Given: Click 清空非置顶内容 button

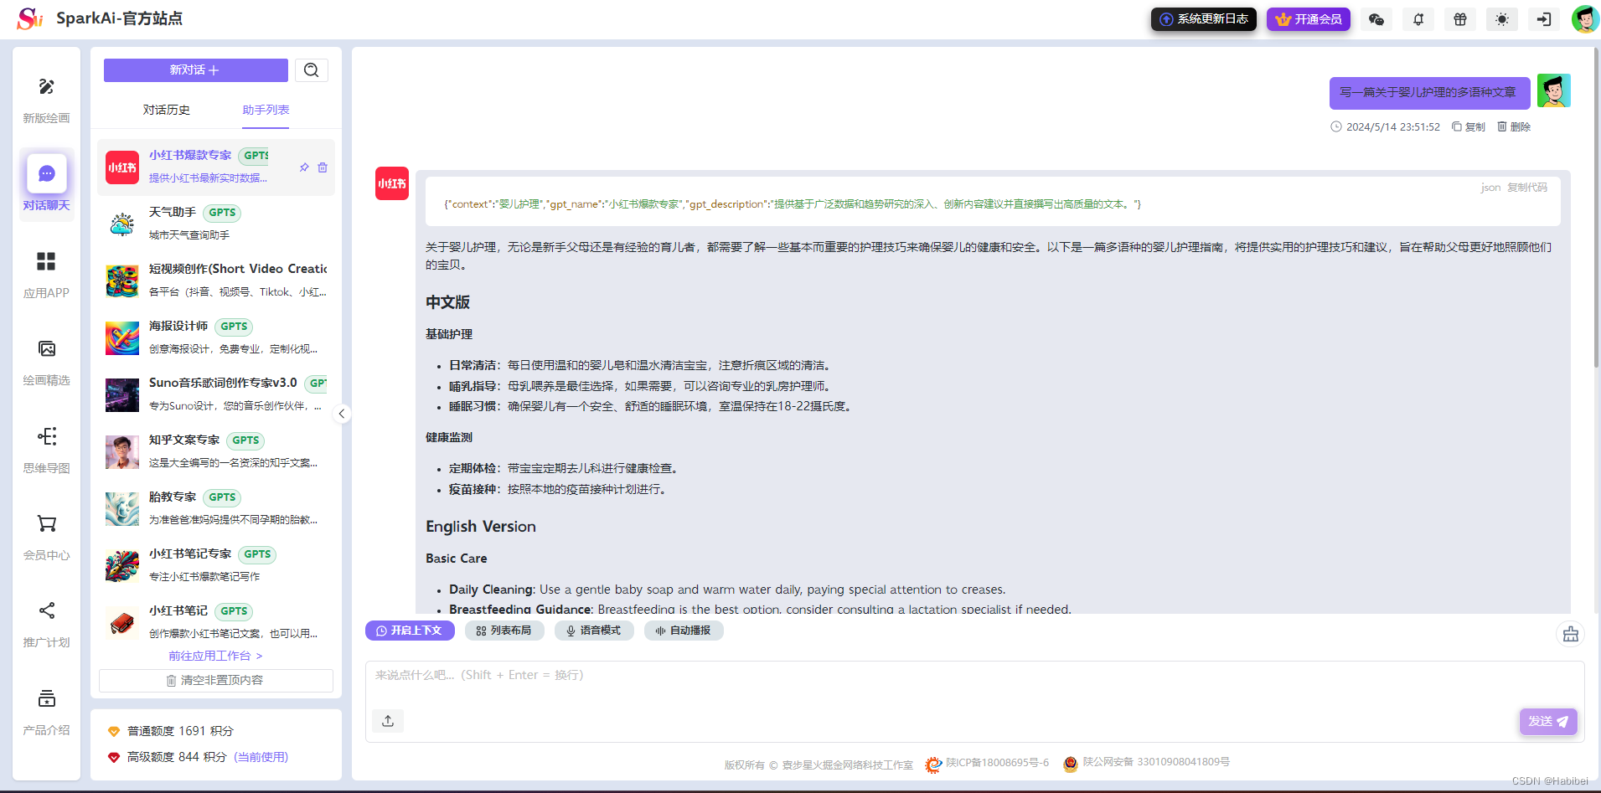Looking at the screenshot, I should click(215, 680).
